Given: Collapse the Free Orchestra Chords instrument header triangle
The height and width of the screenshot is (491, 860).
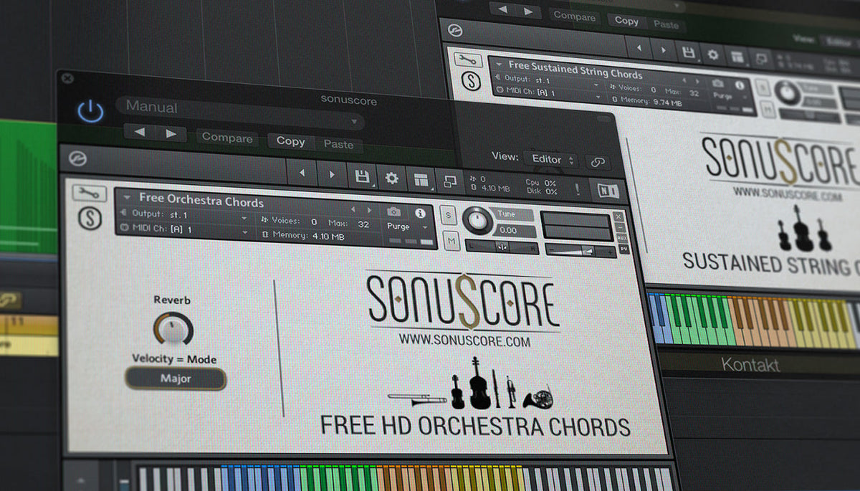Looking at the screenshot, I should click(x=127, y=198).
